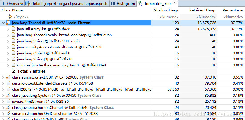
Task: Expand the sun.nio.cs.ext.GBK class node
Action: (x=3, y=77)
